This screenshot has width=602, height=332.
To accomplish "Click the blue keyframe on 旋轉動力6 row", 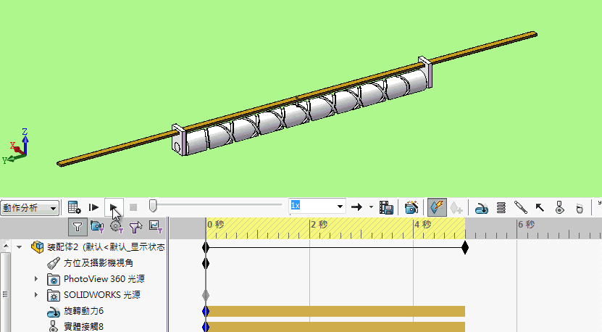I will pyautogui.click(x=206, y=311).
